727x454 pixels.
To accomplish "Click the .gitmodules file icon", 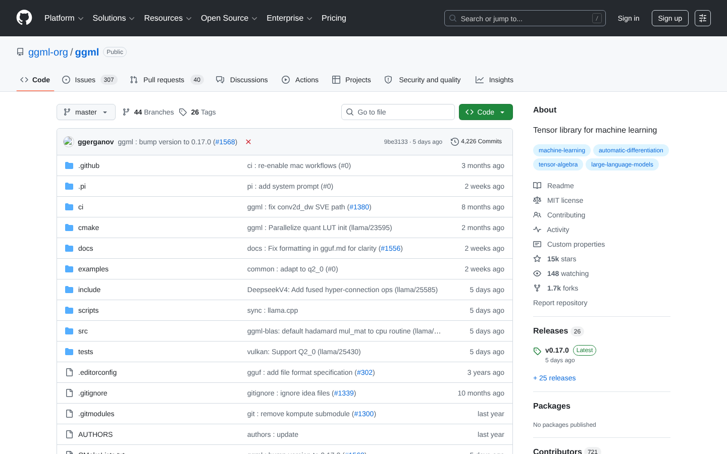I will pyautogui.click(x=69, y=414).
